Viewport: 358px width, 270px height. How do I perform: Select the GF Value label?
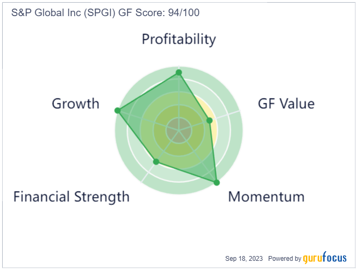click(x=287, y=104)
